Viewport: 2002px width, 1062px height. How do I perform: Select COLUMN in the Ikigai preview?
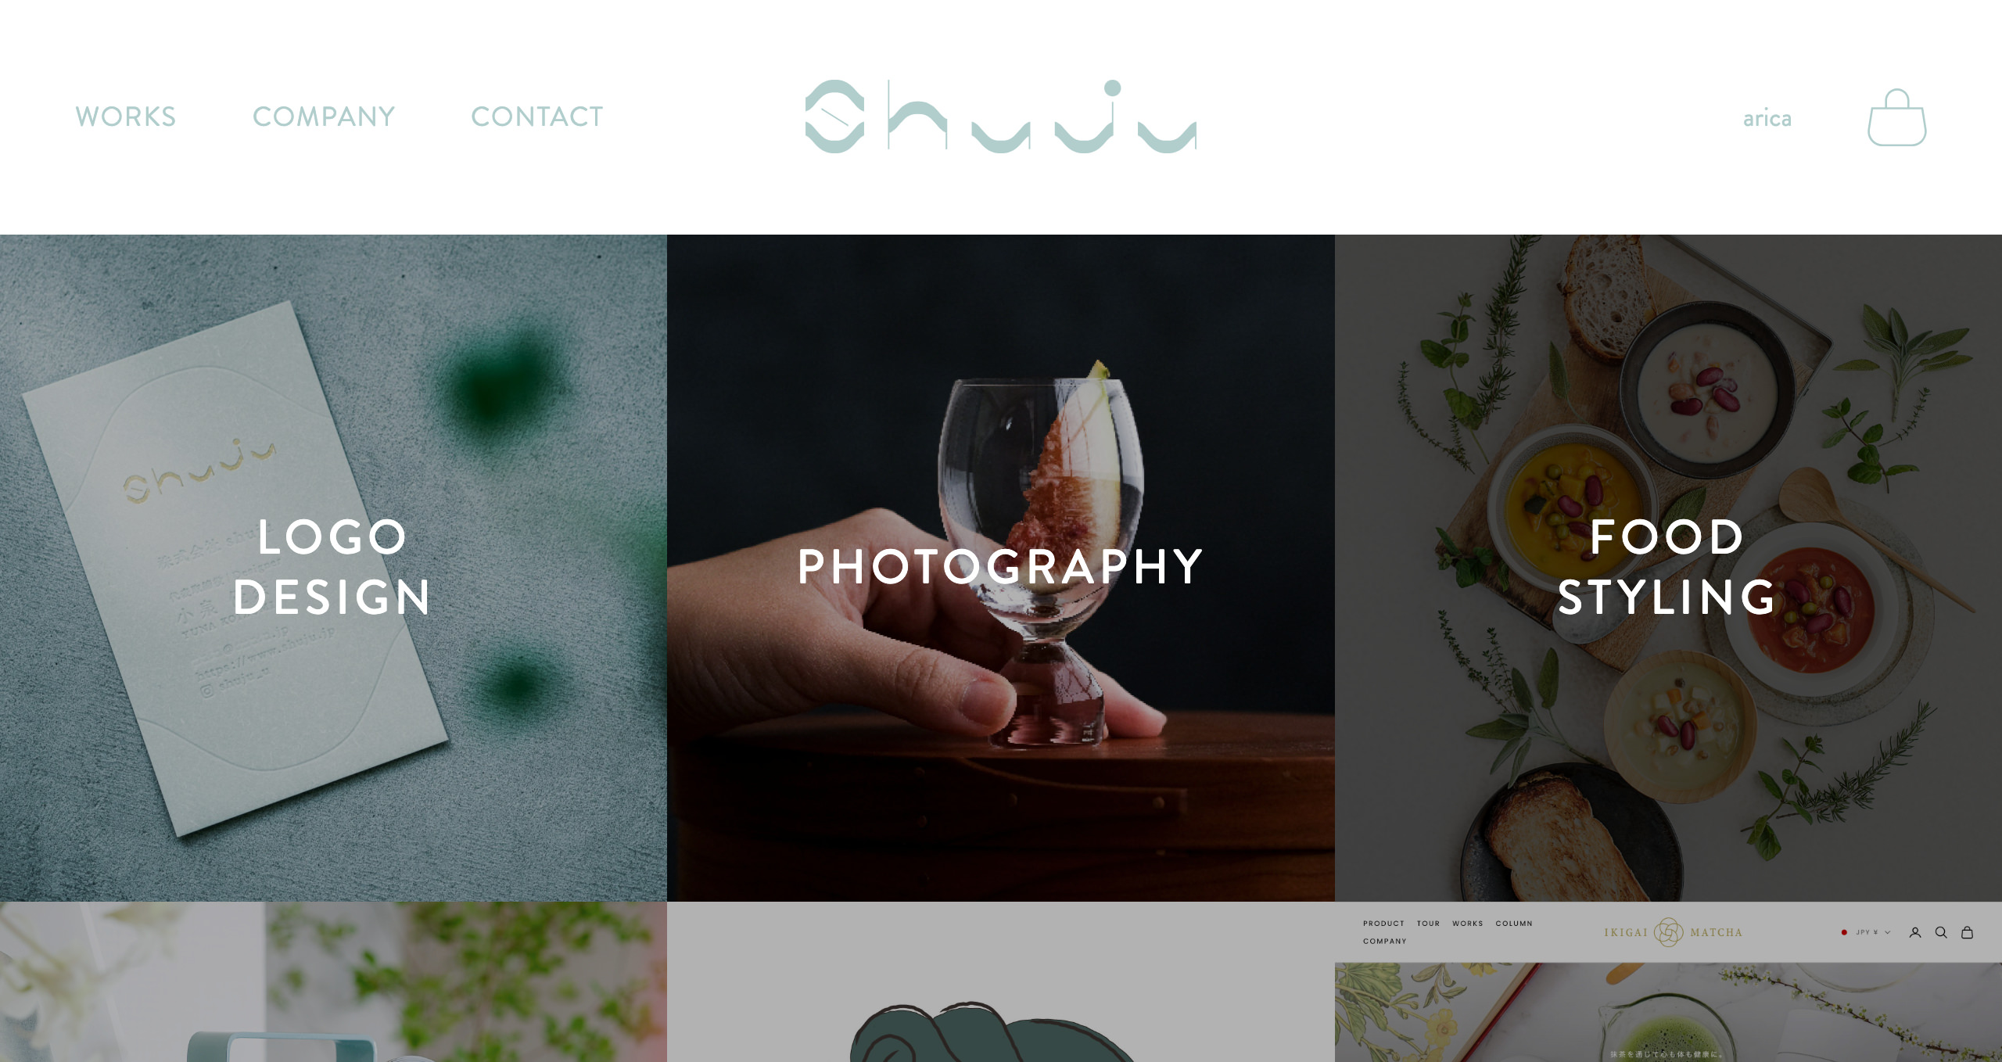point(1514,924)
